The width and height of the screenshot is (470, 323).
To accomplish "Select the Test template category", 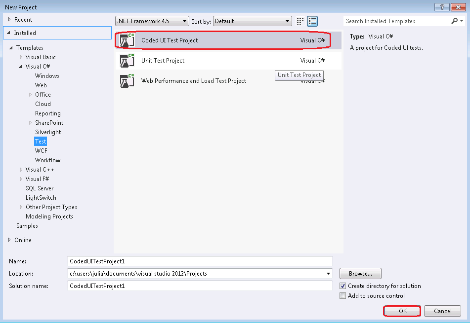I will pyautogui.click(x=41, y=142).
